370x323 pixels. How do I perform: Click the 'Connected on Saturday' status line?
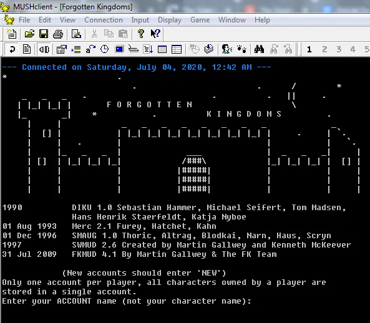click(137, 67)
